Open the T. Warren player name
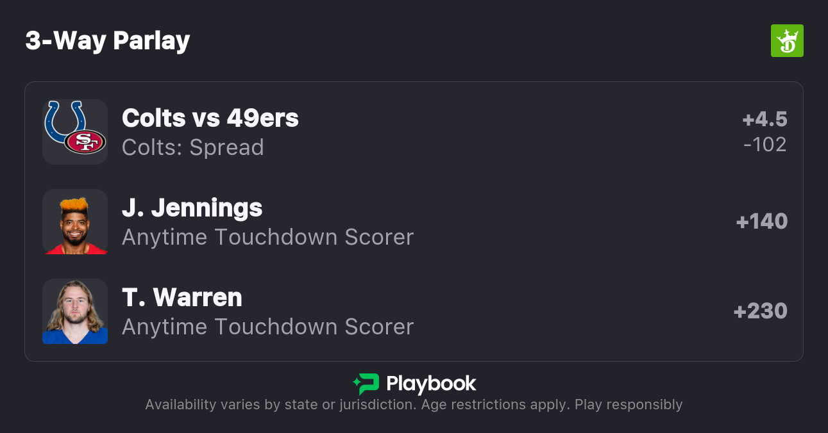This screenshot has width=828, height=433. point(182,298)
